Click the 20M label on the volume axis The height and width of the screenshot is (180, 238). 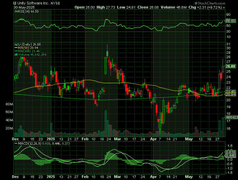[x=9, y=128]
